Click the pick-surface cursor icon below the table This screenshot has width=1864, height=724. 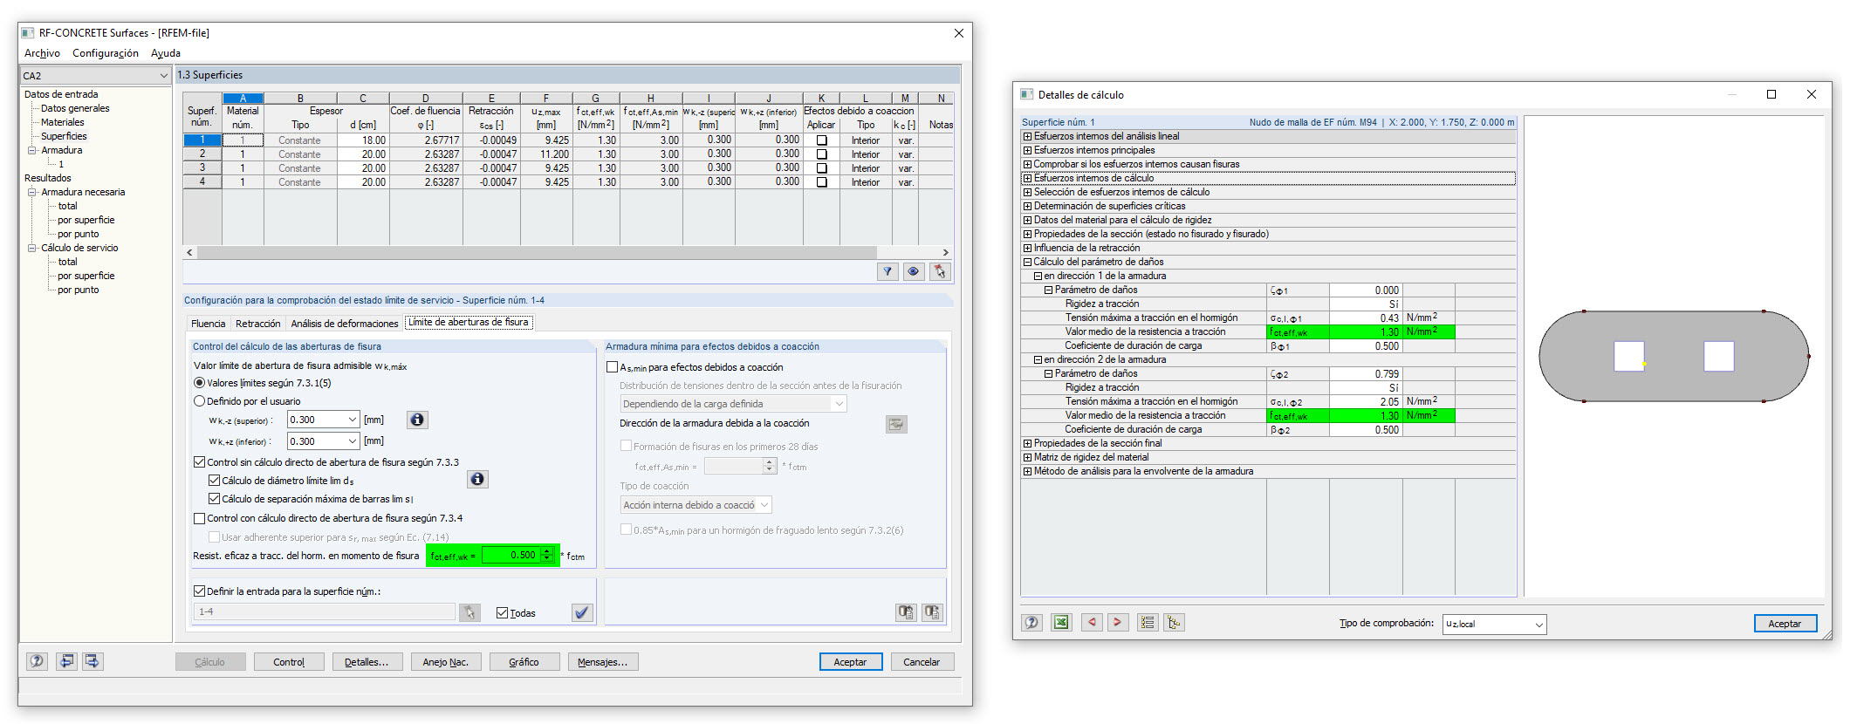[x=940, y=271]
